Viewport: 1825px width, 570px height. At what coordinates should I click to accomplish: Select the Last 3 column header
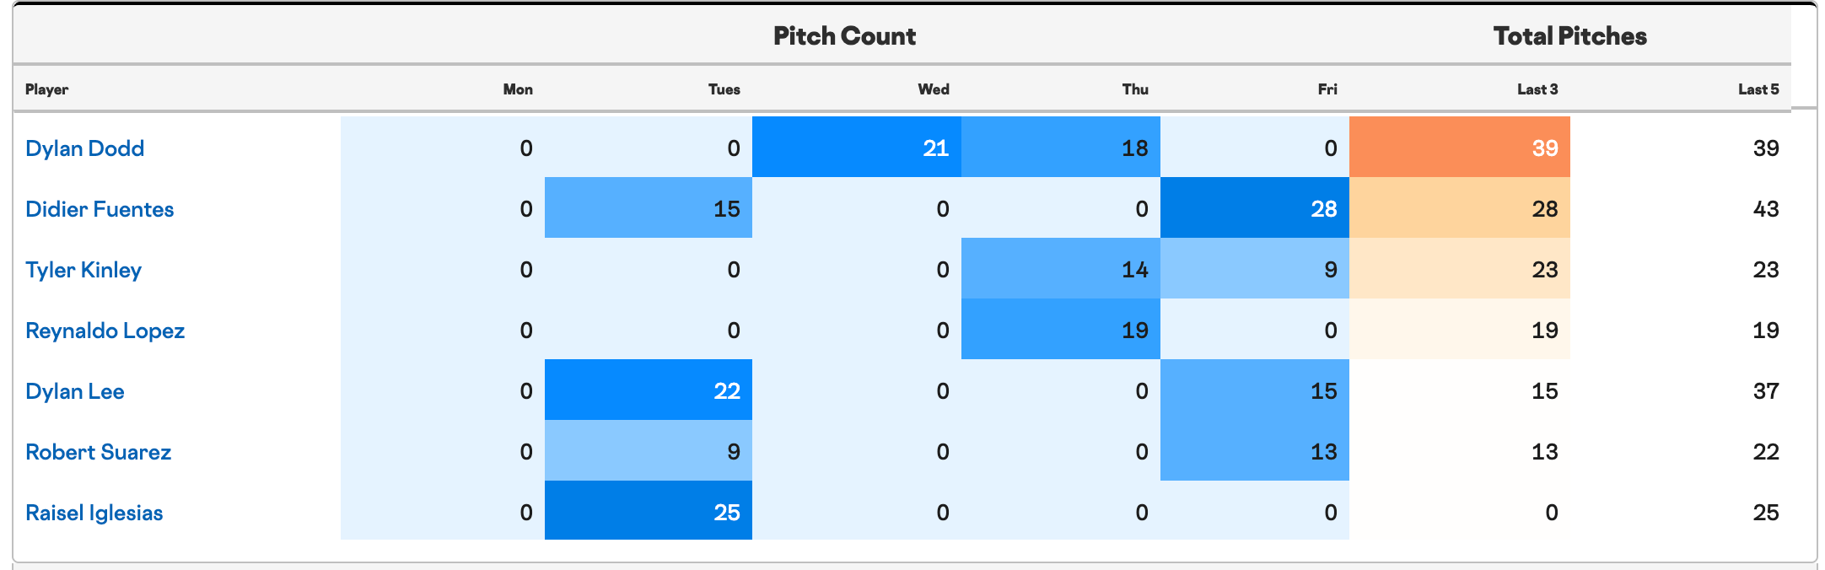pyautogui.click(x=1537, y=89)
